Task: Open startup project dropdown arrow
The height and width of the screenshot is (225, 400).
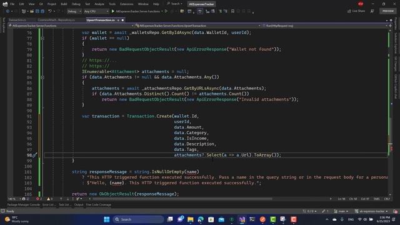Action: click(162, 11)
